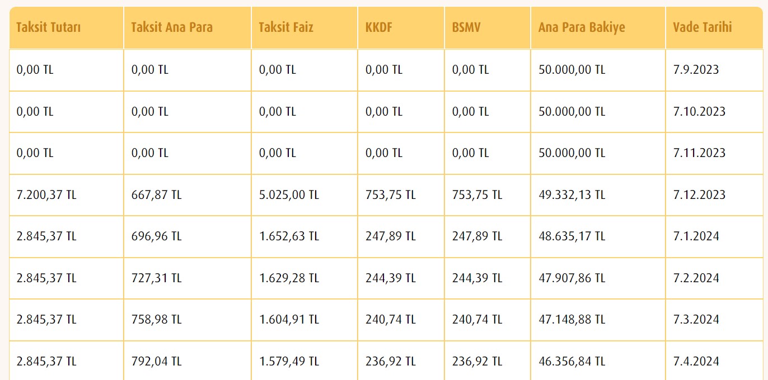Viewport: 768px width, 380px height.
Task: Click the 758,98 TL principal cell
Action: point(188,320)
